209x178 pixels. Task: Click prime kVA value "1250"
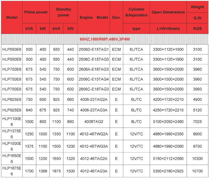point(29,134)
